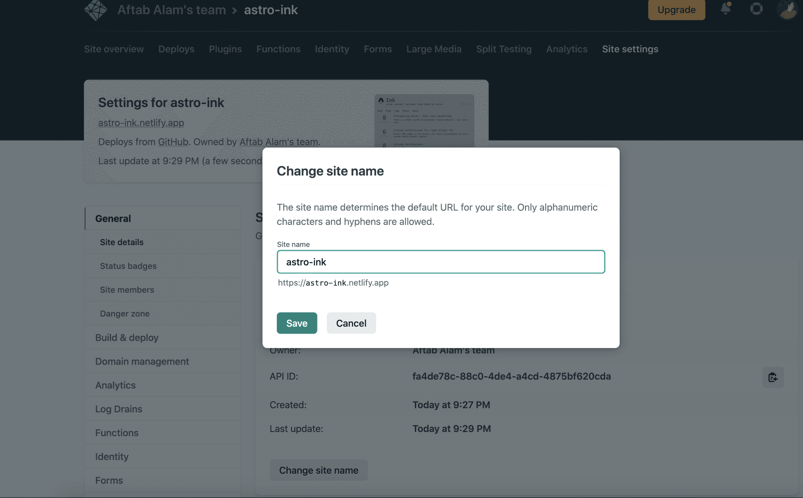The height and width of the screenshot is (498, 803).
Task: Open the Analytics top tab
Action: pyautogui.click(x=567, y=49)
